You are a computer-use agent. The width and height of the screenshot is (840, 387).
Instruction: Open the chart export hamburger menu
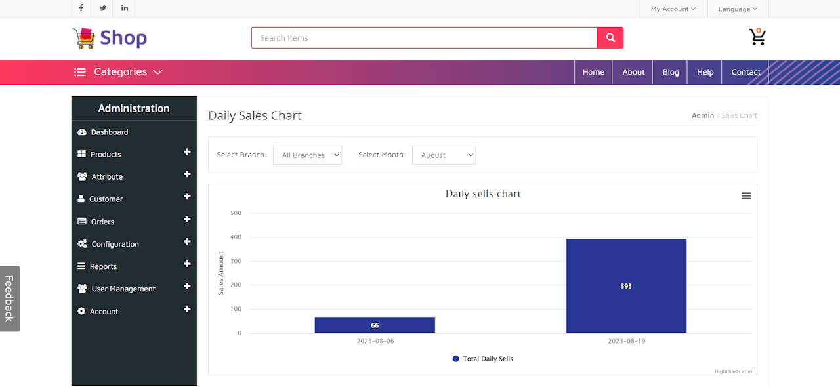pos(745,195)
